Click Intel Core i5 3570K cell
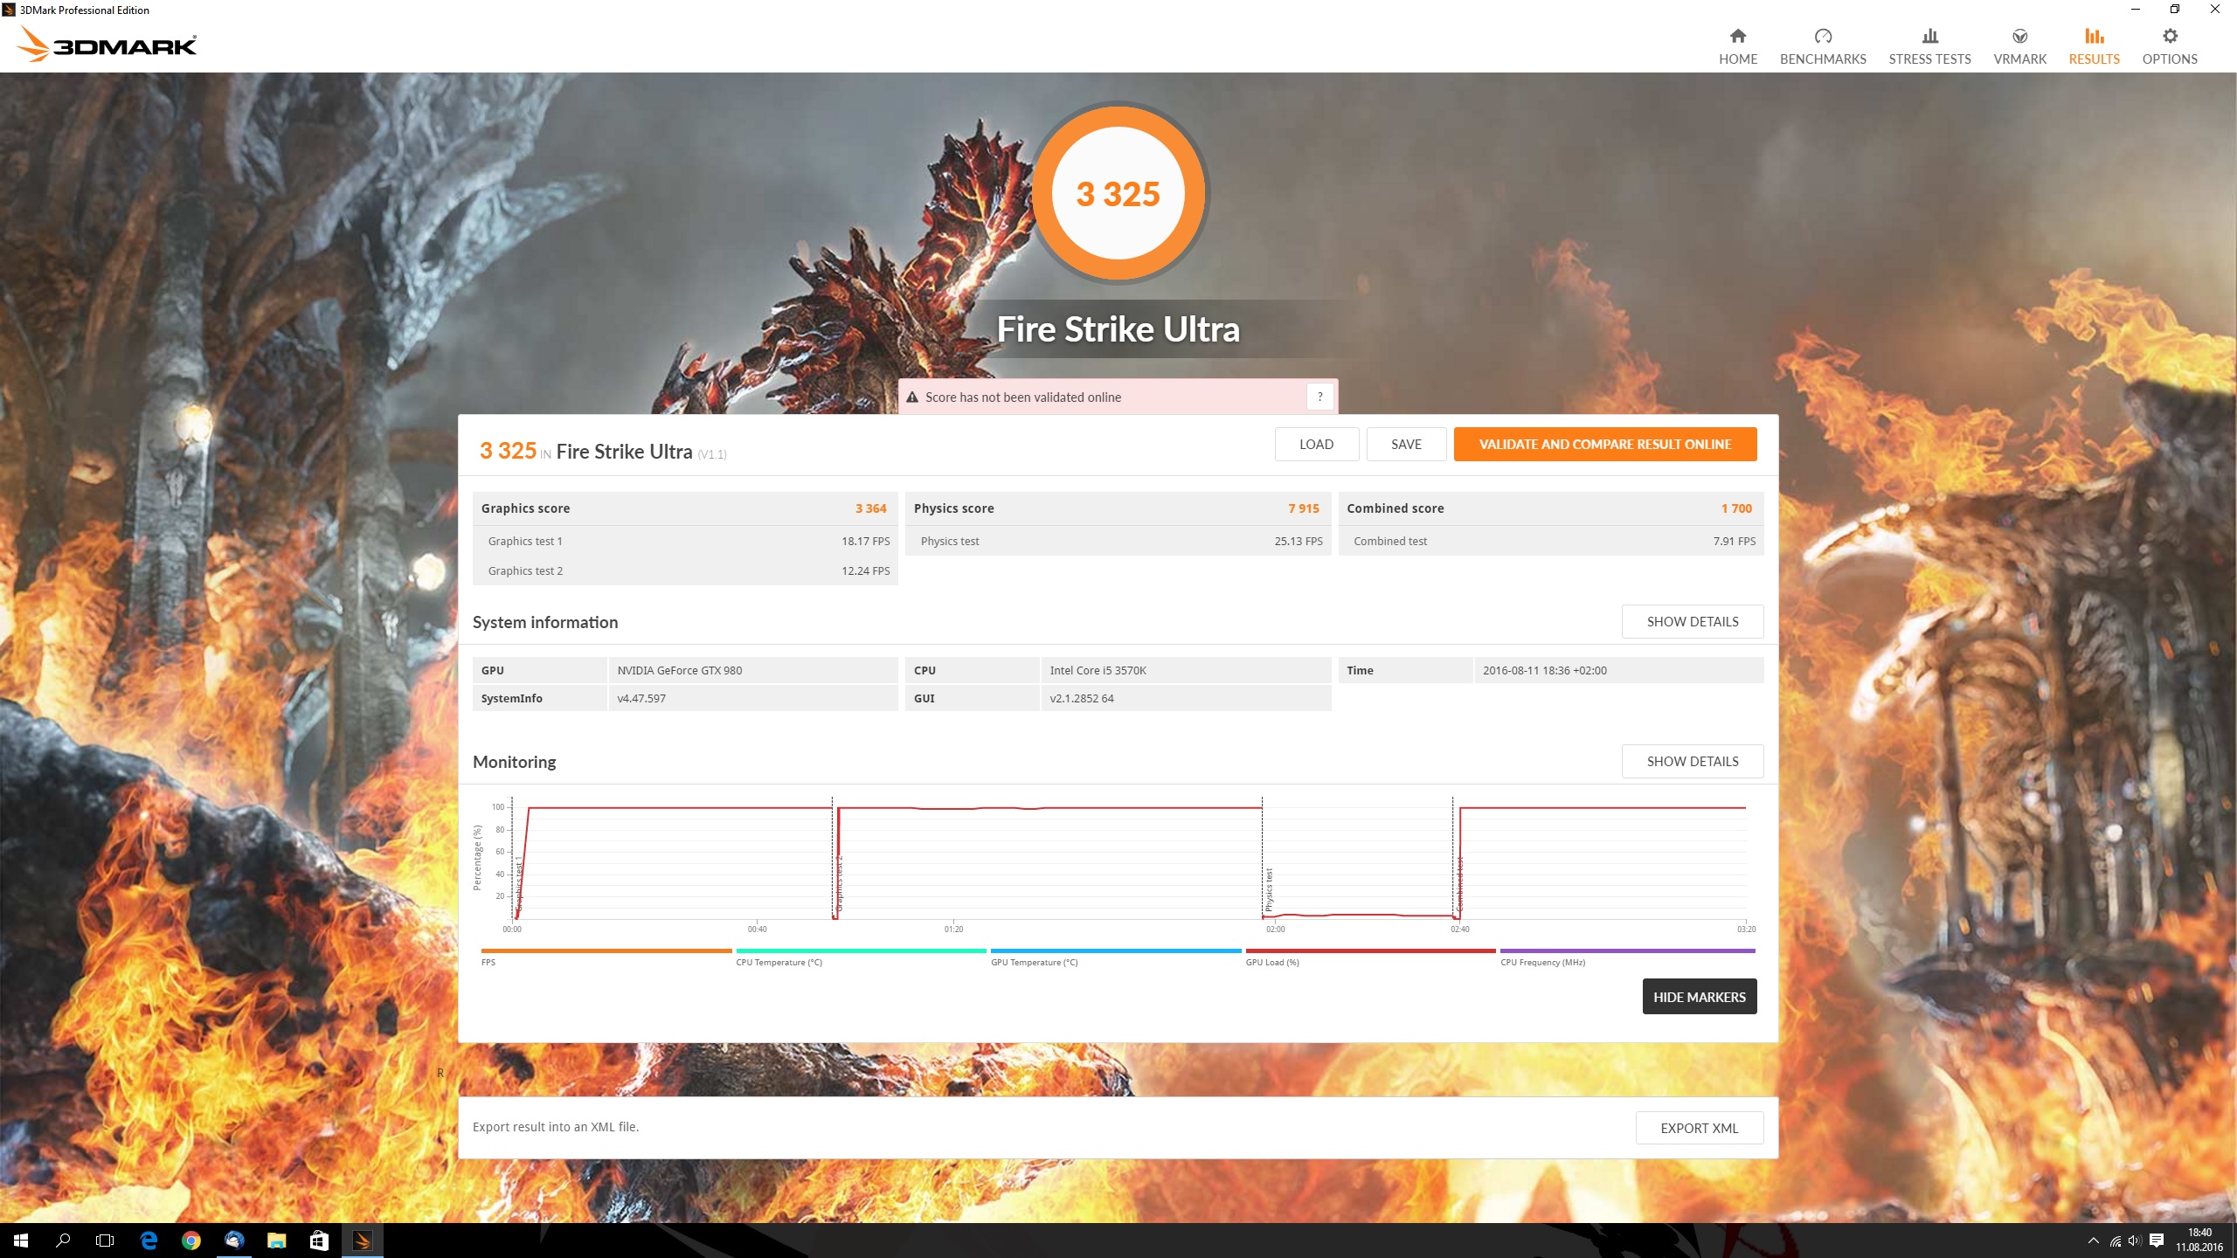Image resolution: width=2237 pixels, height=1258 pixels. [x=1186, y=670]
